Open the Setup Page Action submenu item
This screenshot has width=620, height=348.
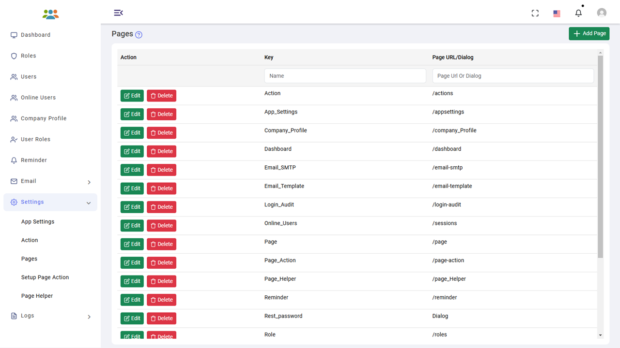click(45, 277)
